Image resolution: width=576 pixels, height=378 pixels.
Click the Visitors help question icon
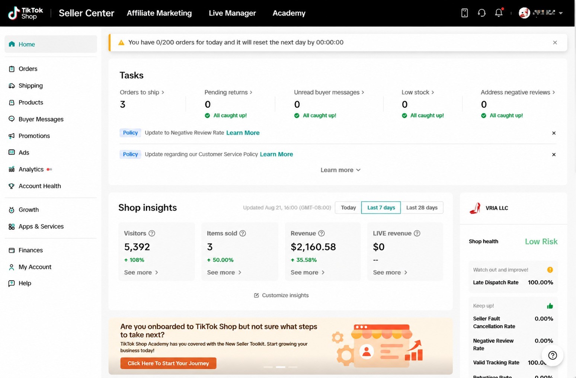[x=152, y=233]
